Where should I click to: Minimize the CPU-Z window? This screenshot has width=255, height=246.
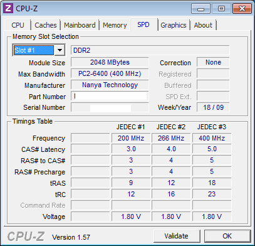(200, 9)
